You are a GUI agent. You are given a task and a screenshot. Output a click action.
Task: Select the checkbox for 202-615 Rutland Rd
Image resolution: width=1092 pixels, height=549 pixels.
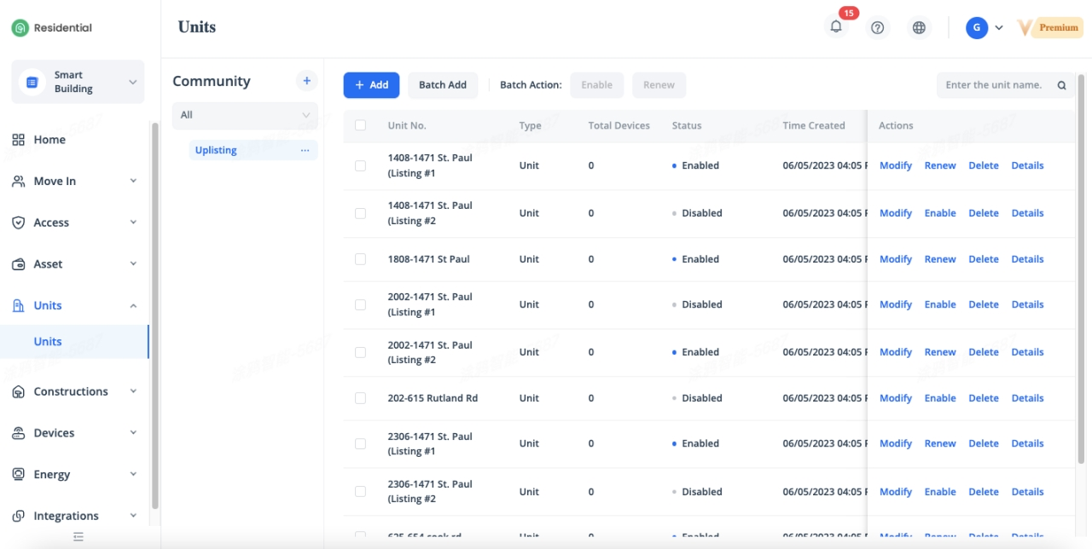pyautogui.click(x=360, y=398)
